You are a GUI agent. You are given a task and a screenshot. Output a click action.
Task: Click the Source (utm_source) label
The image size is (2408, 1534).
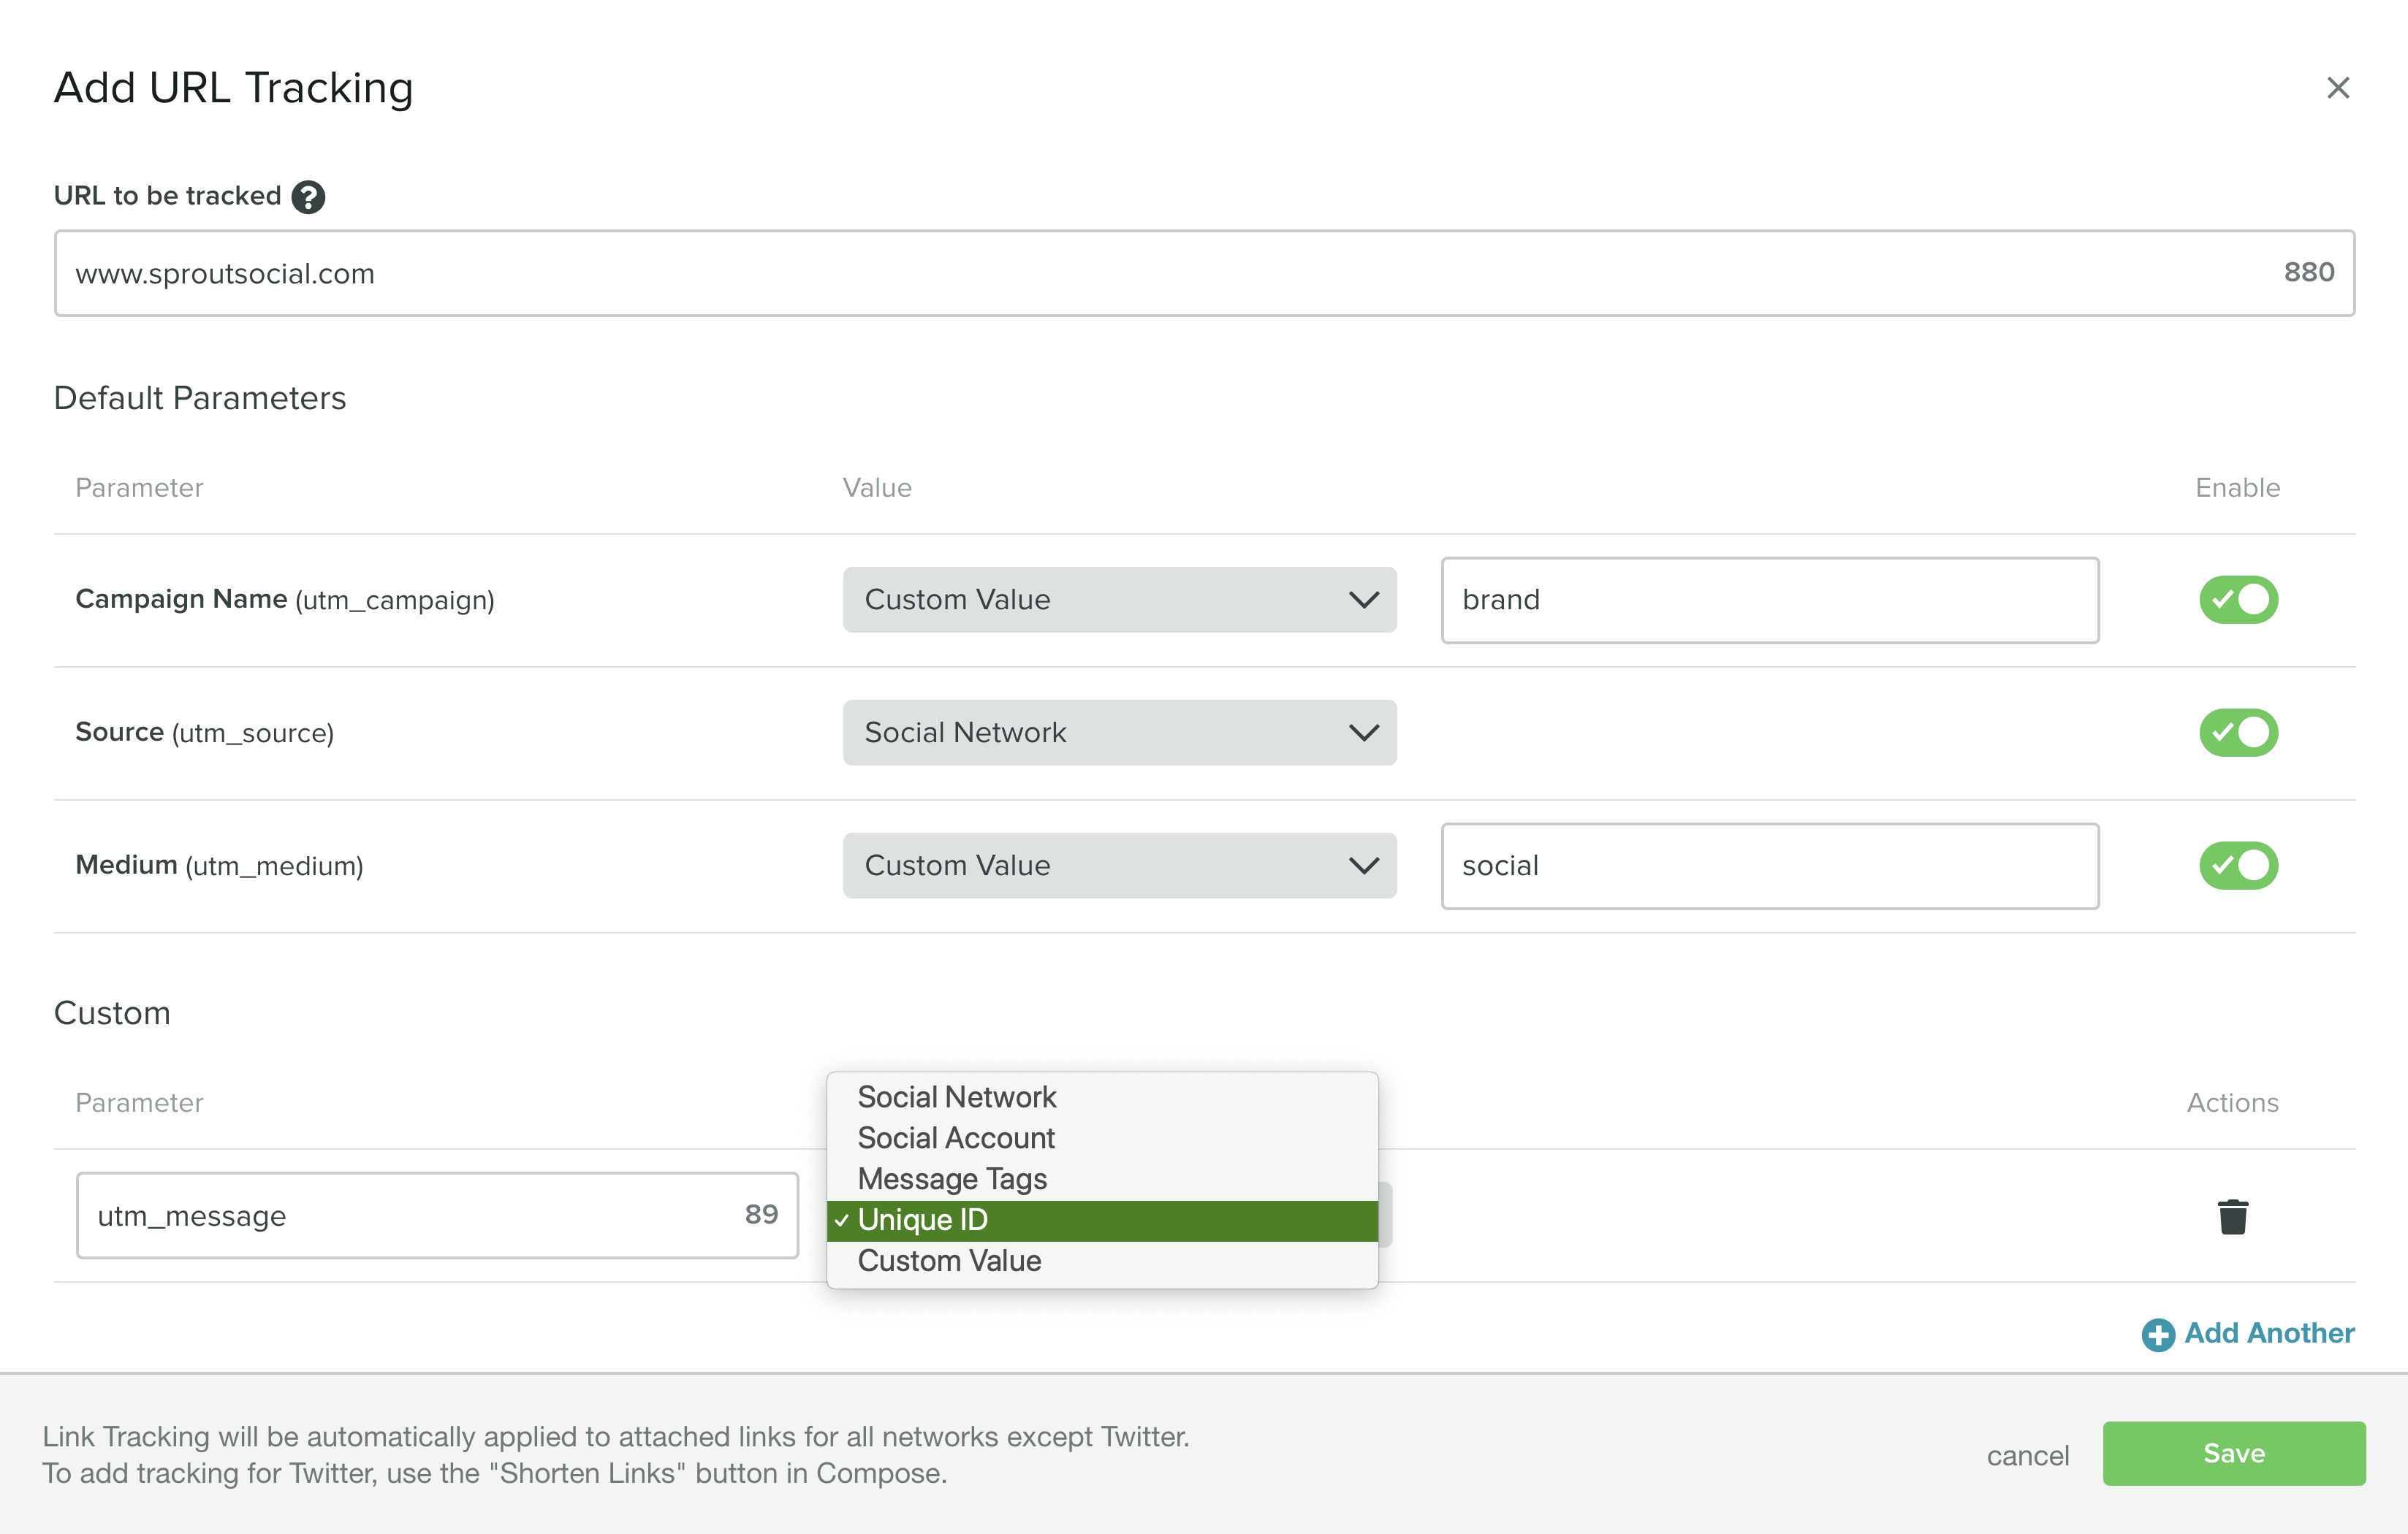205,733
